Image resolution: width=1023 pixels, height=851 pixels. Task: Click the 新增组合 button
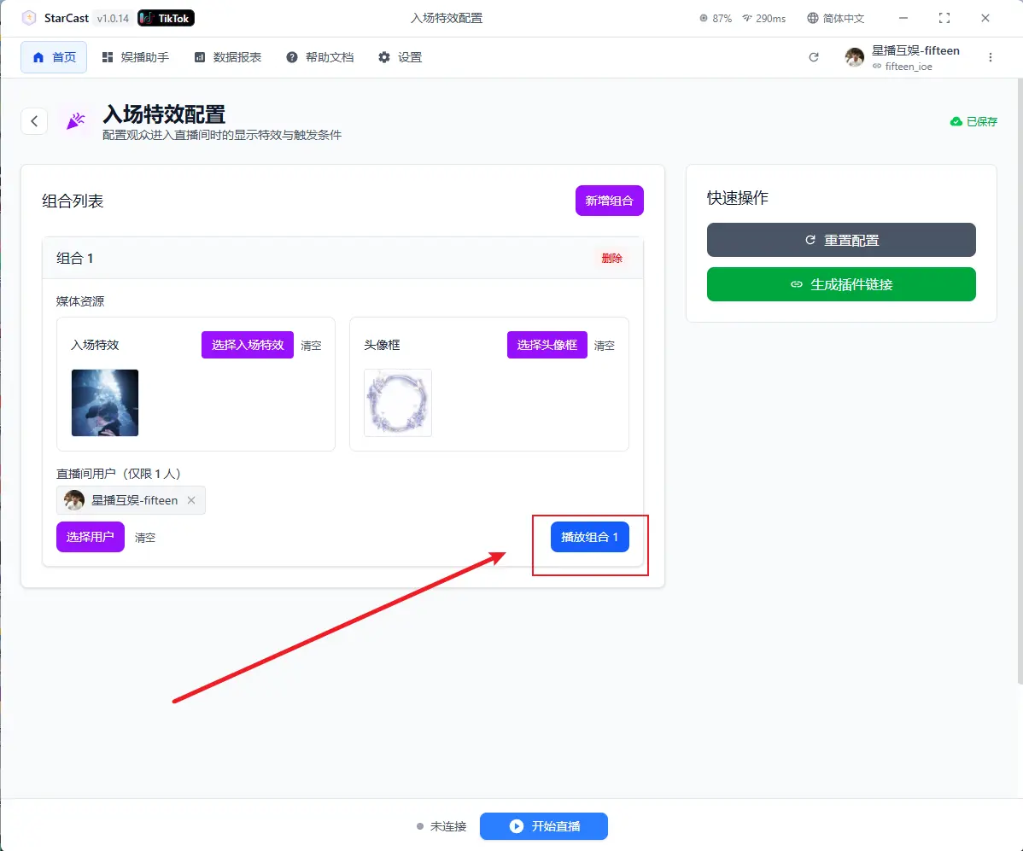click(x=609, y=201)
